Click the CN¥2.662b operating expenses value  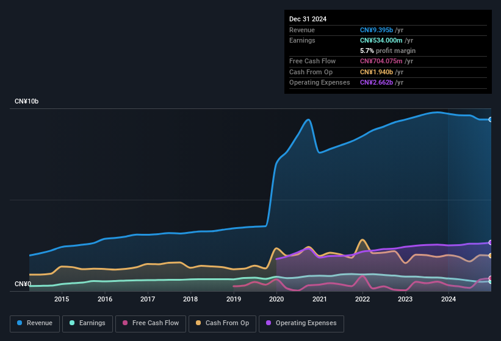point(377,82)
